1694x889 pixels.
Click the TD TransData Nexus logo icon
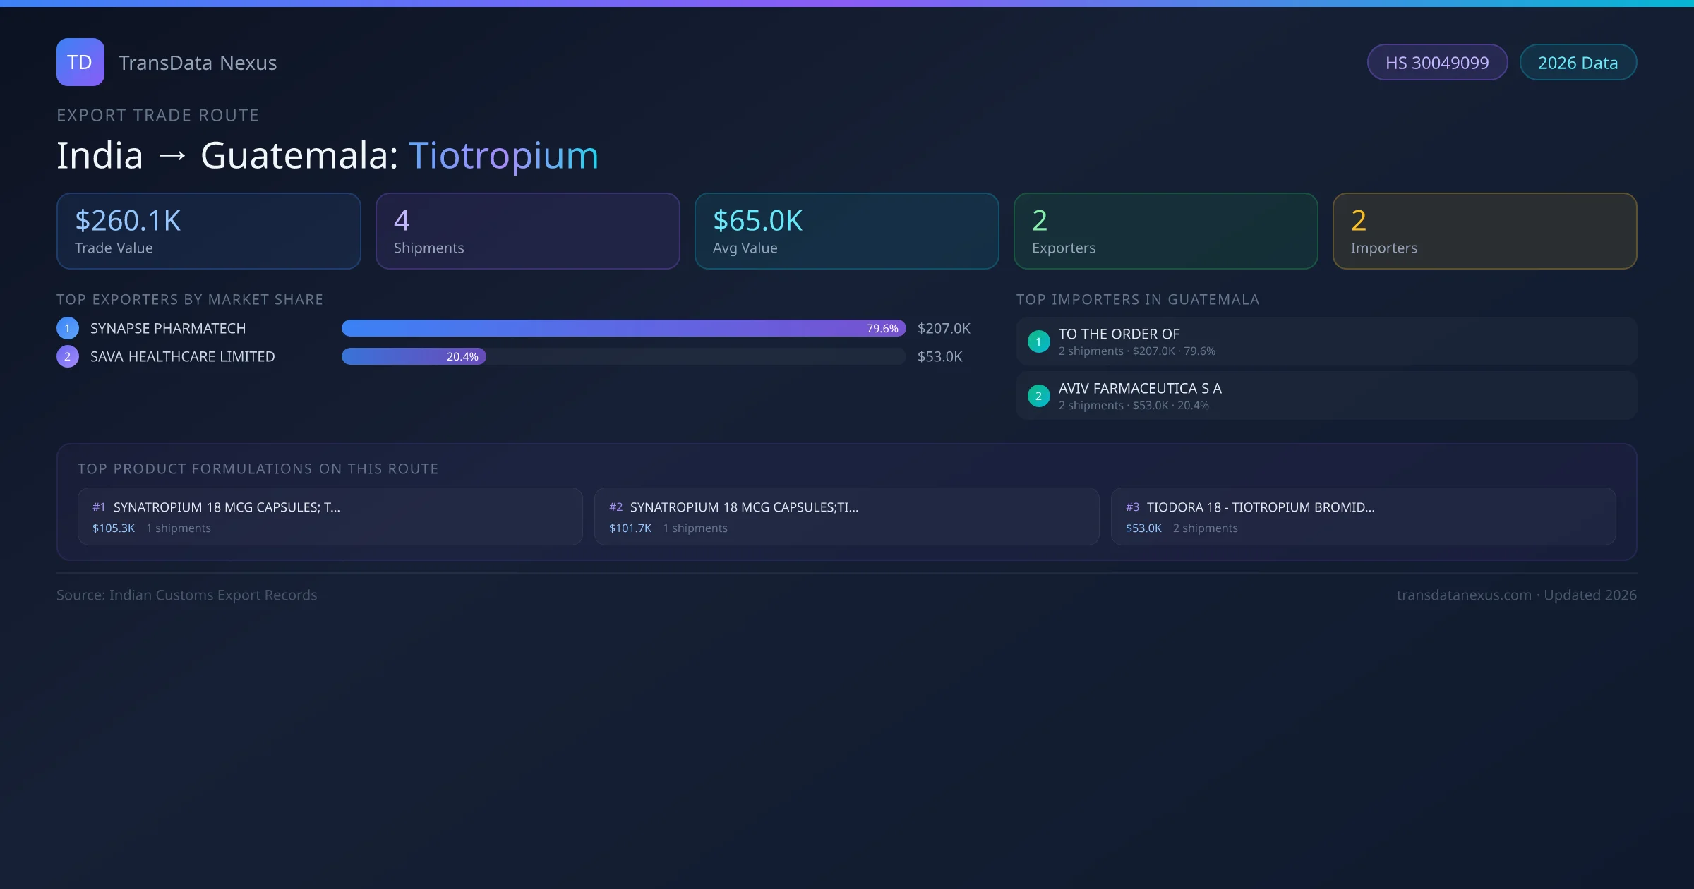click(80, 62)
